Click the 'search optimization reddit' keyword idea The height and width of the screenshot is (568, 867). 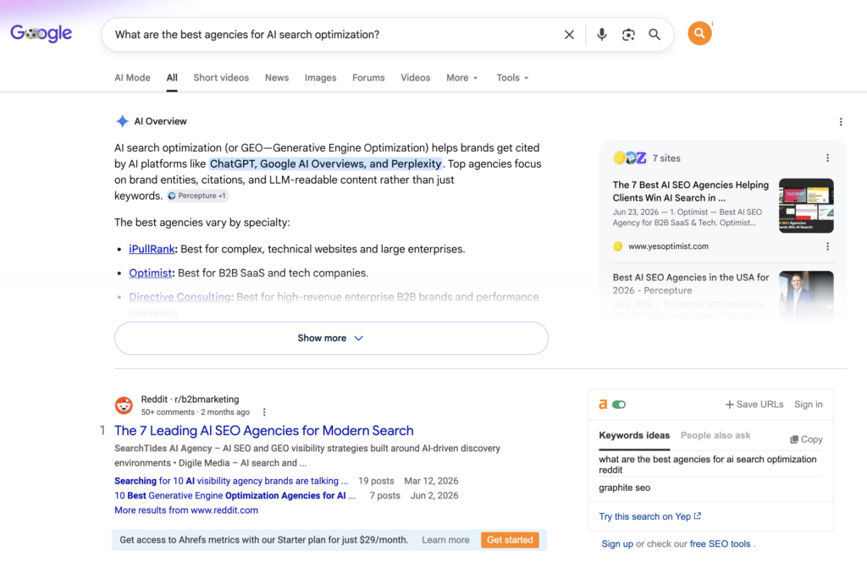pos(708,464)
